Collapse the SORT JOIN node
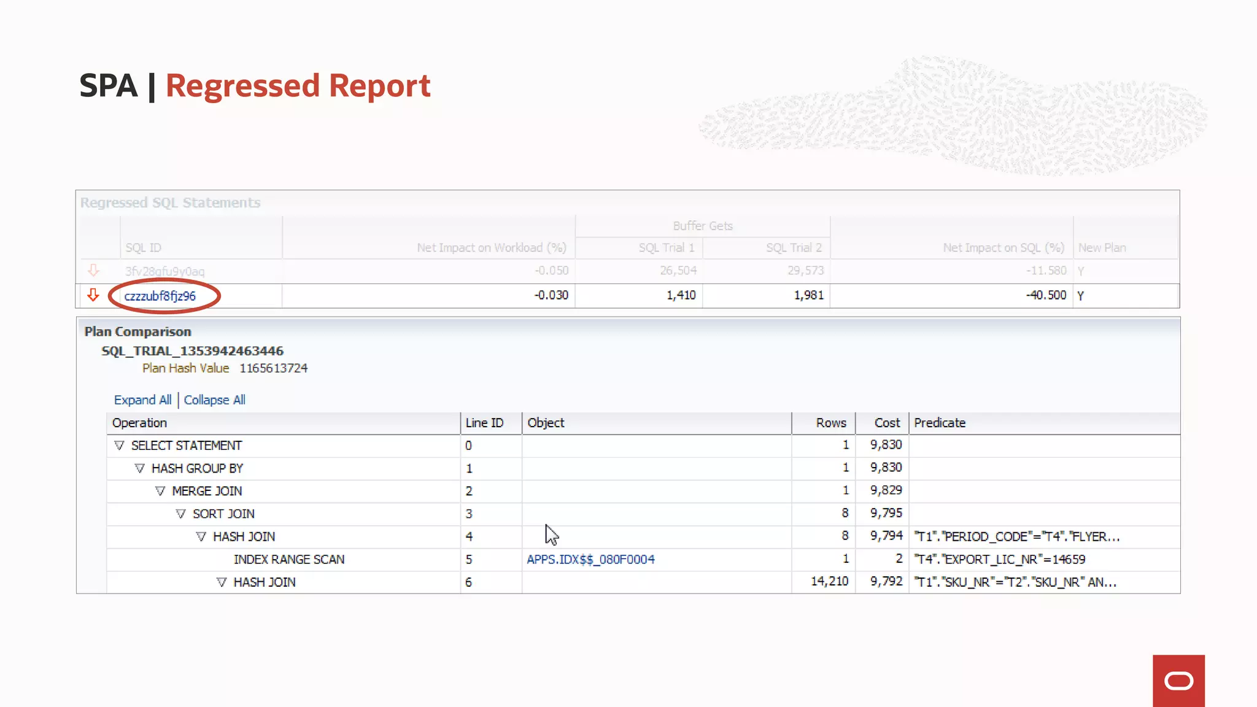 (x=180, y=514)
